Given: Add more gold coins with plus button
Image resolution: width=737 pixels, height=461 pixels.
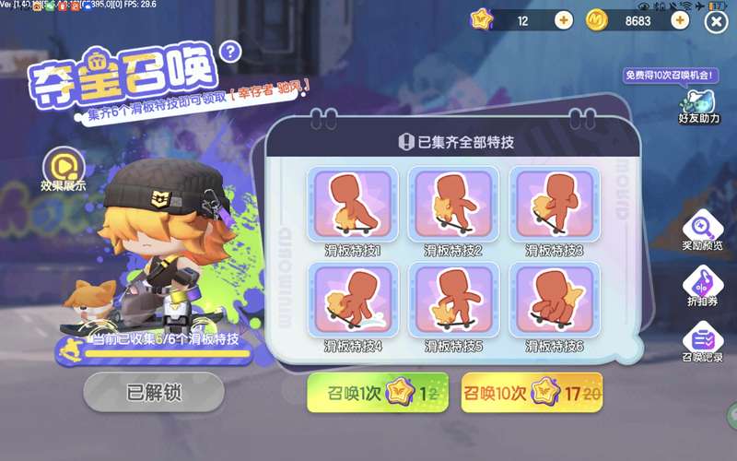Looking at the screenshot, I should click(x=680, y=20).
